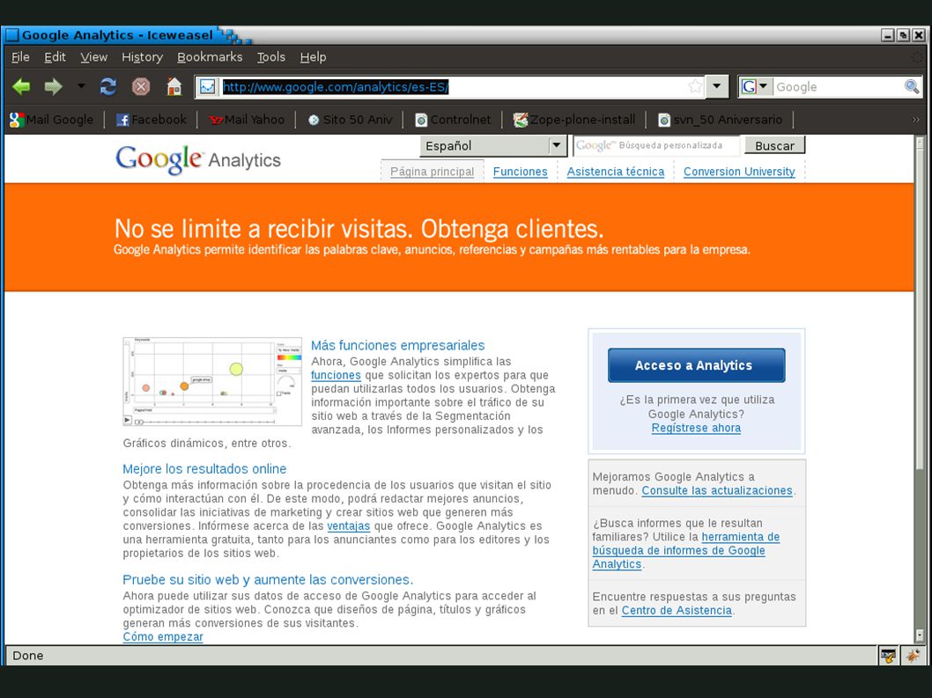
Task: Open the Español language dropdown
Action: pyautogui.click(x=492, y=145)
